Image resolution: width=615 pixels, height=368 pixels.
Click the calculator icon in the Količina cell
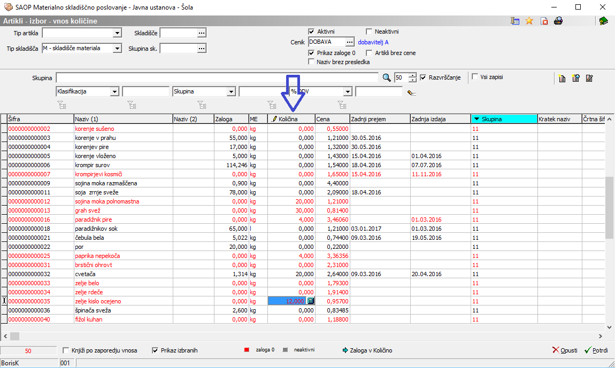point(310,301)
